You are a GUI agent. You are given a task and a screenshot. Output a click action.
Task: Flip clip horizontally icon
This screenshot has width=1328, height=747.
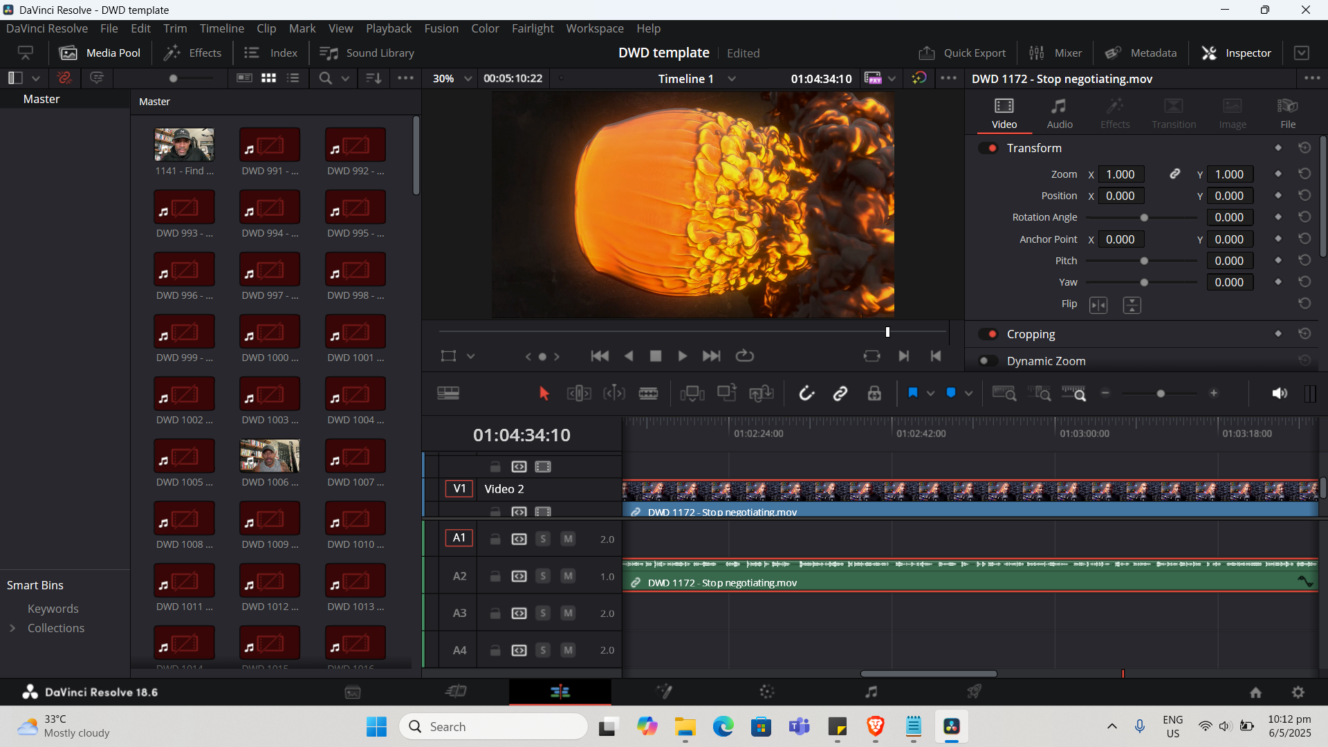tap(1098, 305)
